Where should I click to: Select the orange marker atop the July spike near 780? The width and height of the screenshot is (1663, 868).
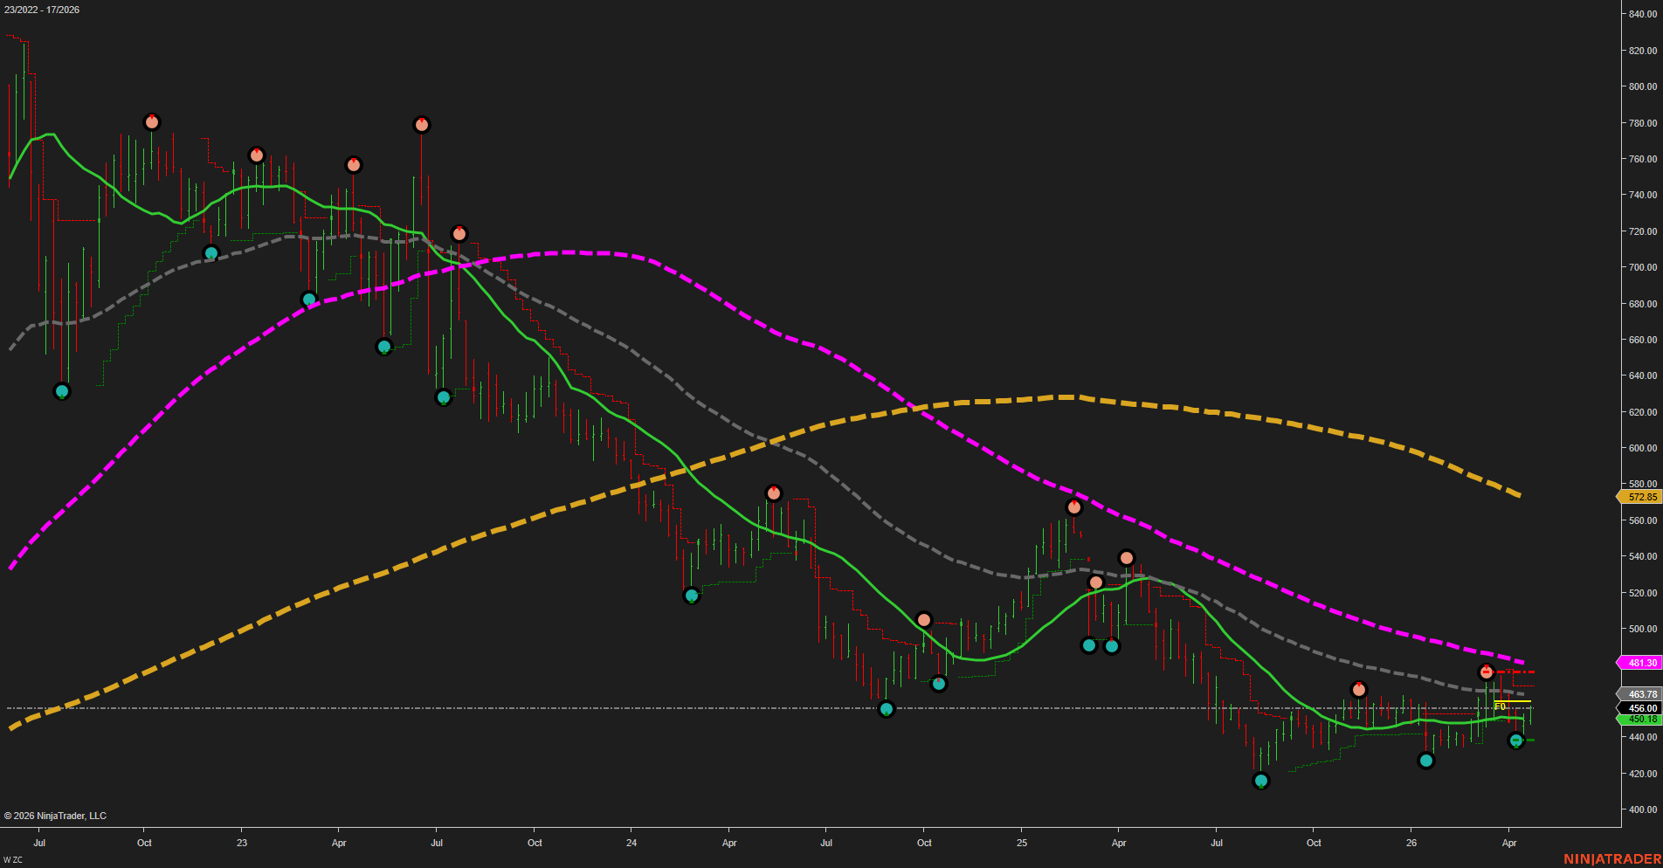422,124
